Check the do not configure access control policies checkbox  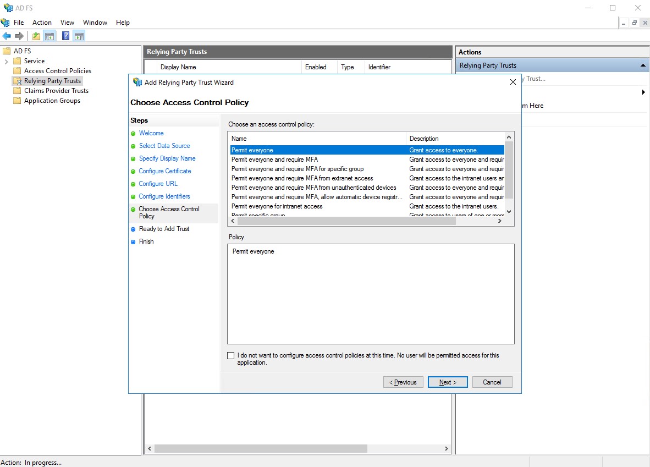(x=230, y=355)
